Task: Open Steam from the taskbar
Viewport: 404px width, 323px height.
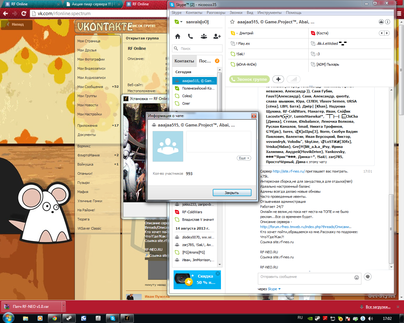Action: pyautogui.click(x=68, y=318)
